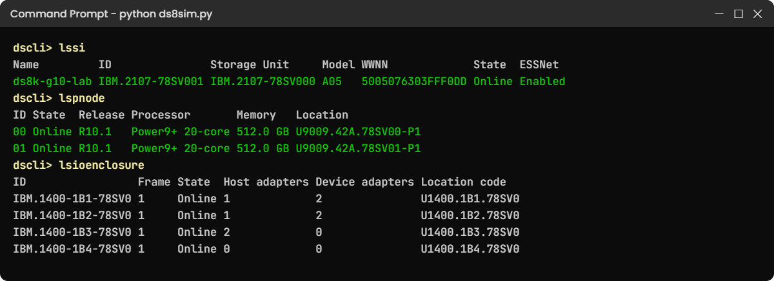
Task: Select the location 'U9009.42A.78SV00-P1'
Action: pyautogui.click(x=358, y=132)
